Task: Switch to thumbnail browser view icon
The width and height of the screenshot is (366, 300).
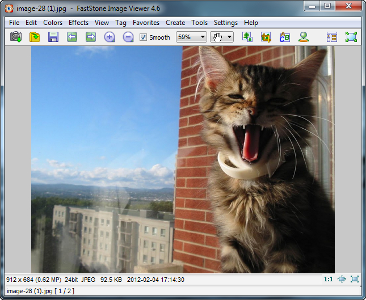Action: pos(332,37)
